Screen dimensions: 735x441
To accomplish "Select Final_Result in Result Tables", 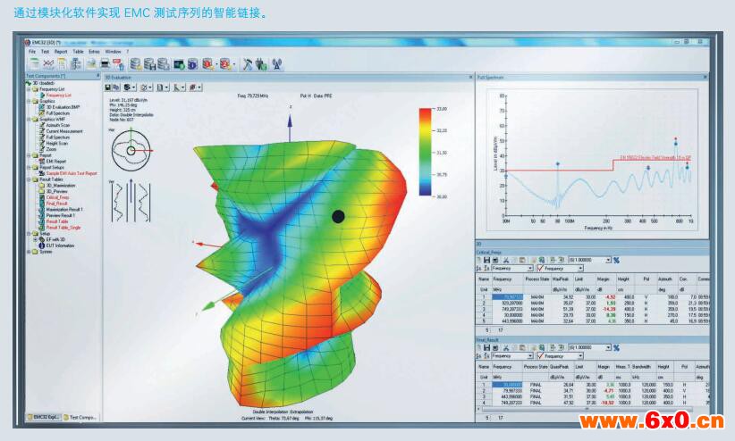I will 56,204.
